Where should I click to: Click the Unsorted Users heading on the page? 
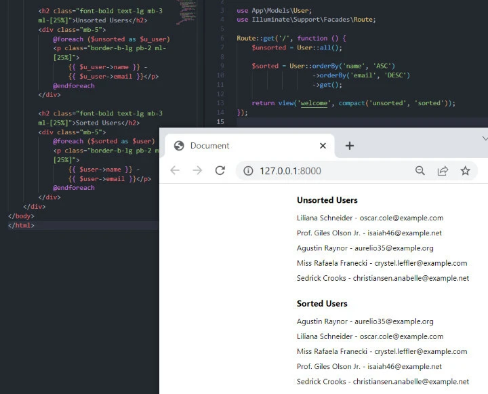[x=327, y=200]
